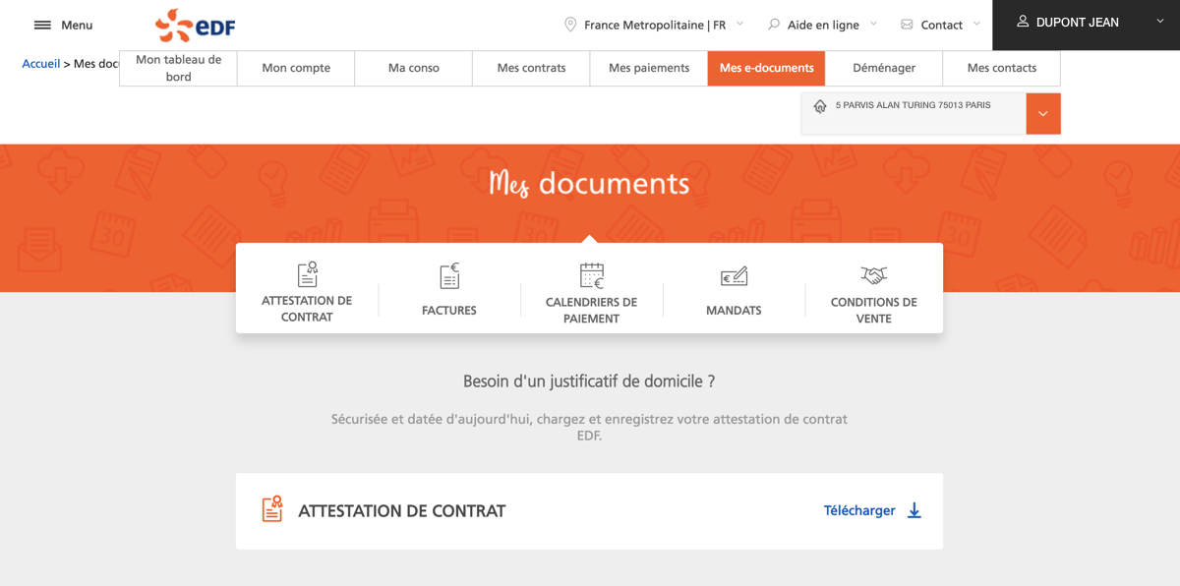Go to Accueil via the breadcrumb
The image size is (1180, 586).
coord(40,63)
